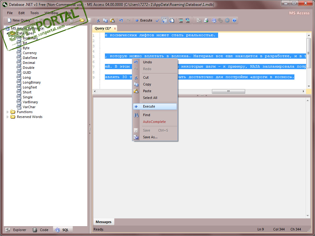This screenshot has height=236, width=315.
Task: Select the Currency data type
Action: coord(30,53)
